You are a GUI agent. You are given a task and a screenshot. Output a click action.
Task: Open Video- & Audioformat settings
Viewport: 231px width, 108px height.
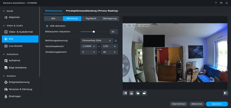[20, 32]
